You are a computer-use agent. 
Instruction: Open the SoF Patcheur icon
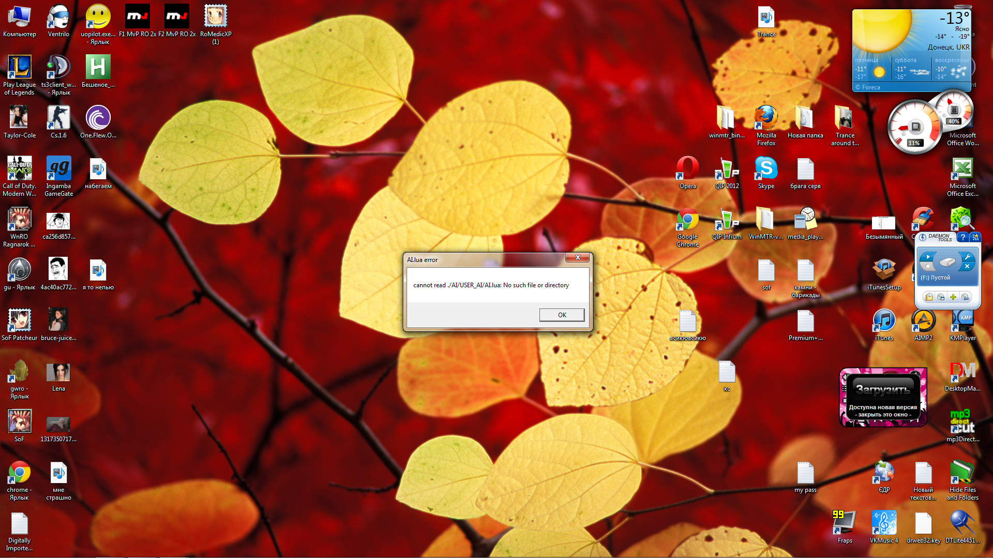pyautogui.click(x=19, y=324)
